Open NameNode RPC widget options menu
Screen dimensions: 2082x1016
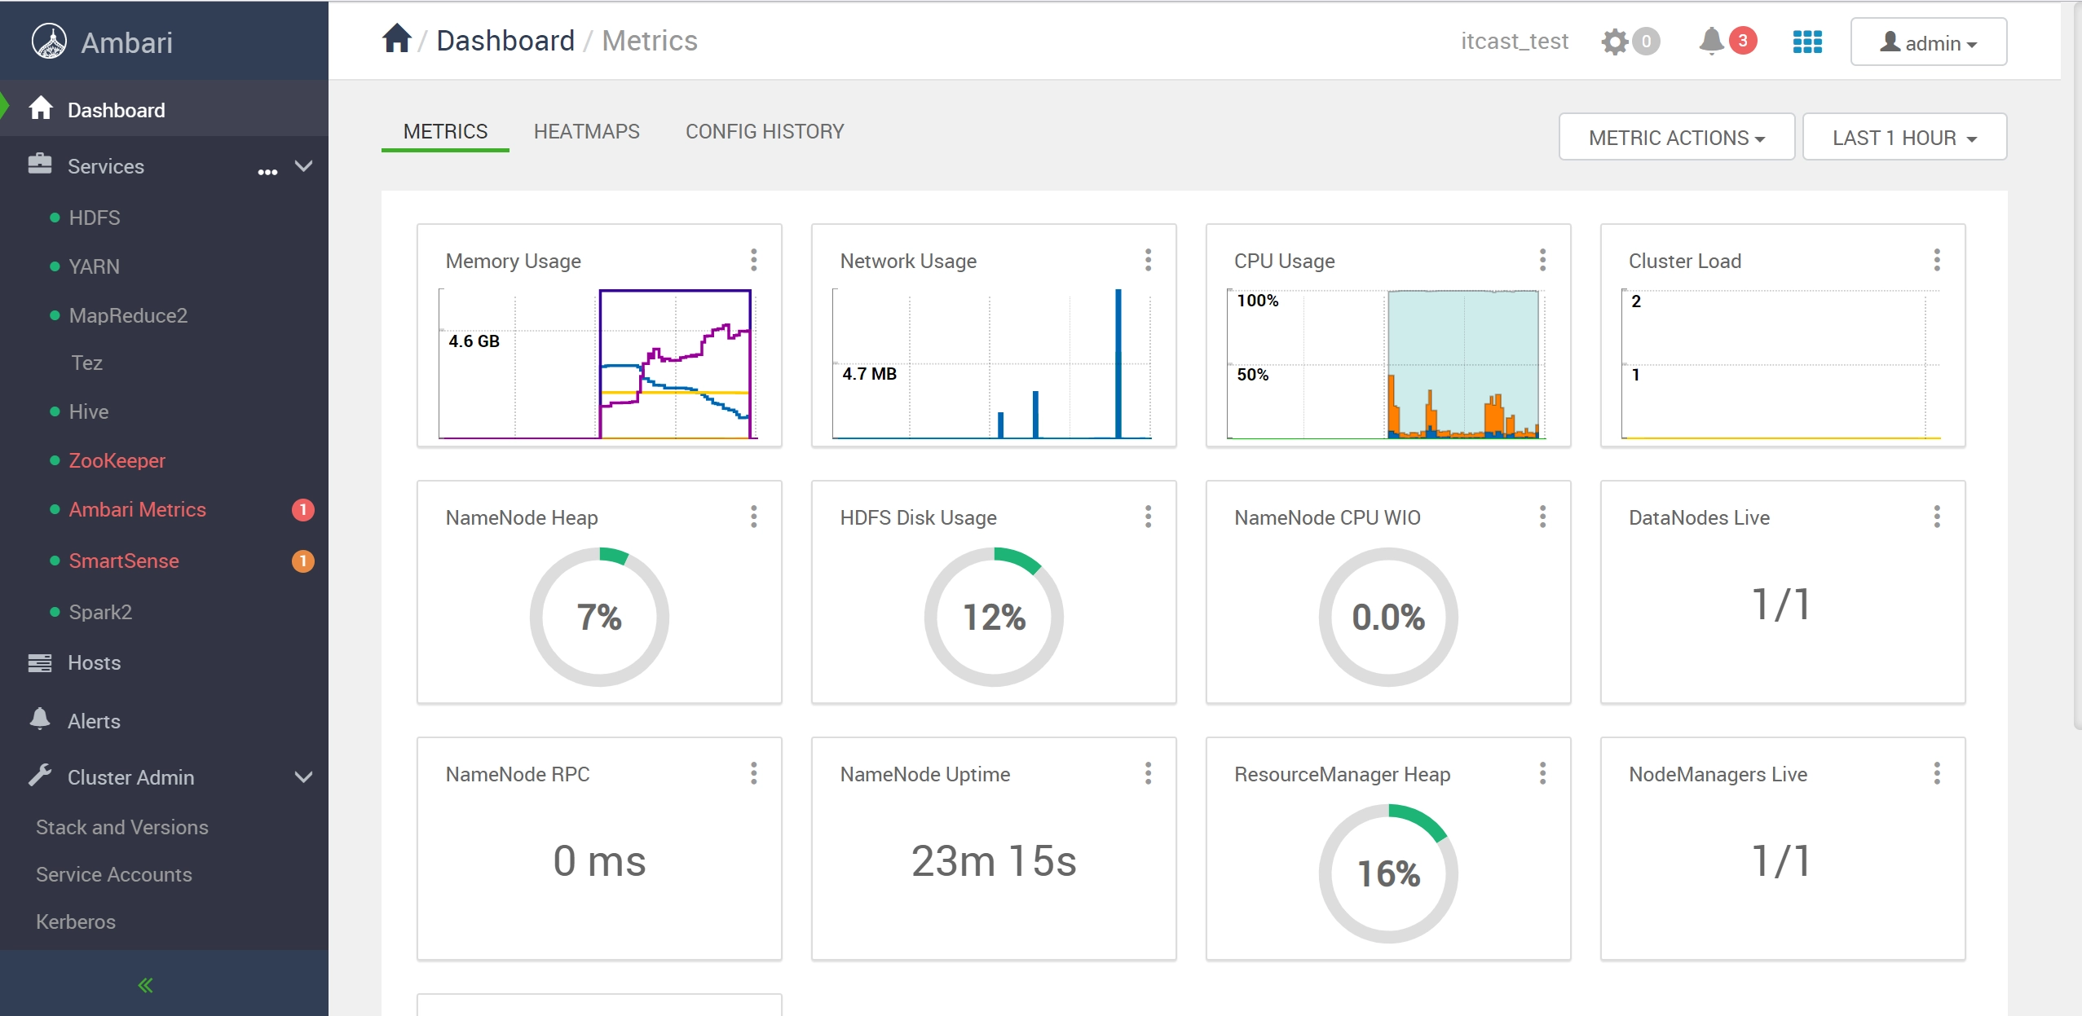tap(754, 773)
